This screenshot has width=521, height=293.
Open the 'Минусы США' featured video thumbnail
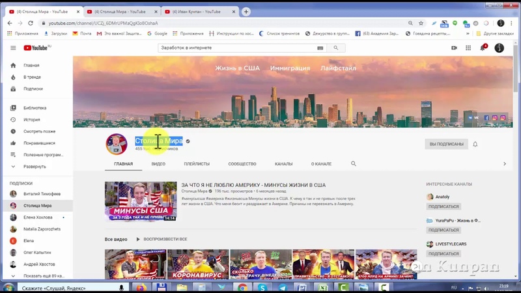coord(141,201)
